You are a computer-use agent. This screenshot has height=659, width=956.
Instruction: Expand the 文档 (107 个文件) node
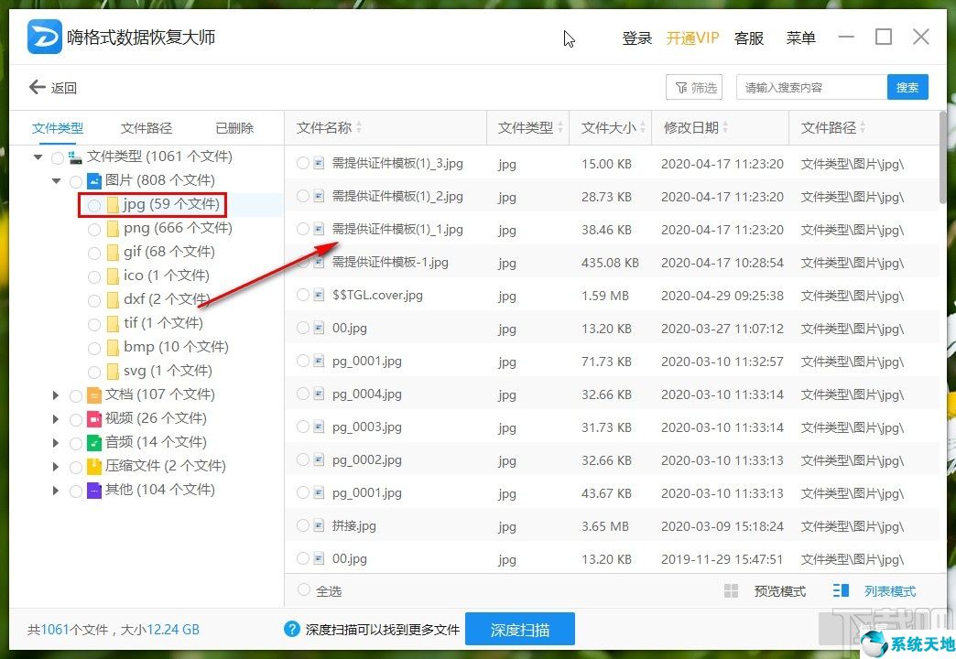pyautogui.click(x=56, y=394)
